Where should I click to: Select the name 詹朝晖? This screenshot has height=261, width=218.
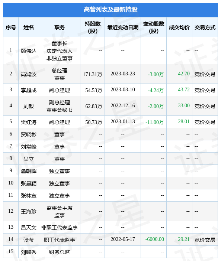(29, 171)
